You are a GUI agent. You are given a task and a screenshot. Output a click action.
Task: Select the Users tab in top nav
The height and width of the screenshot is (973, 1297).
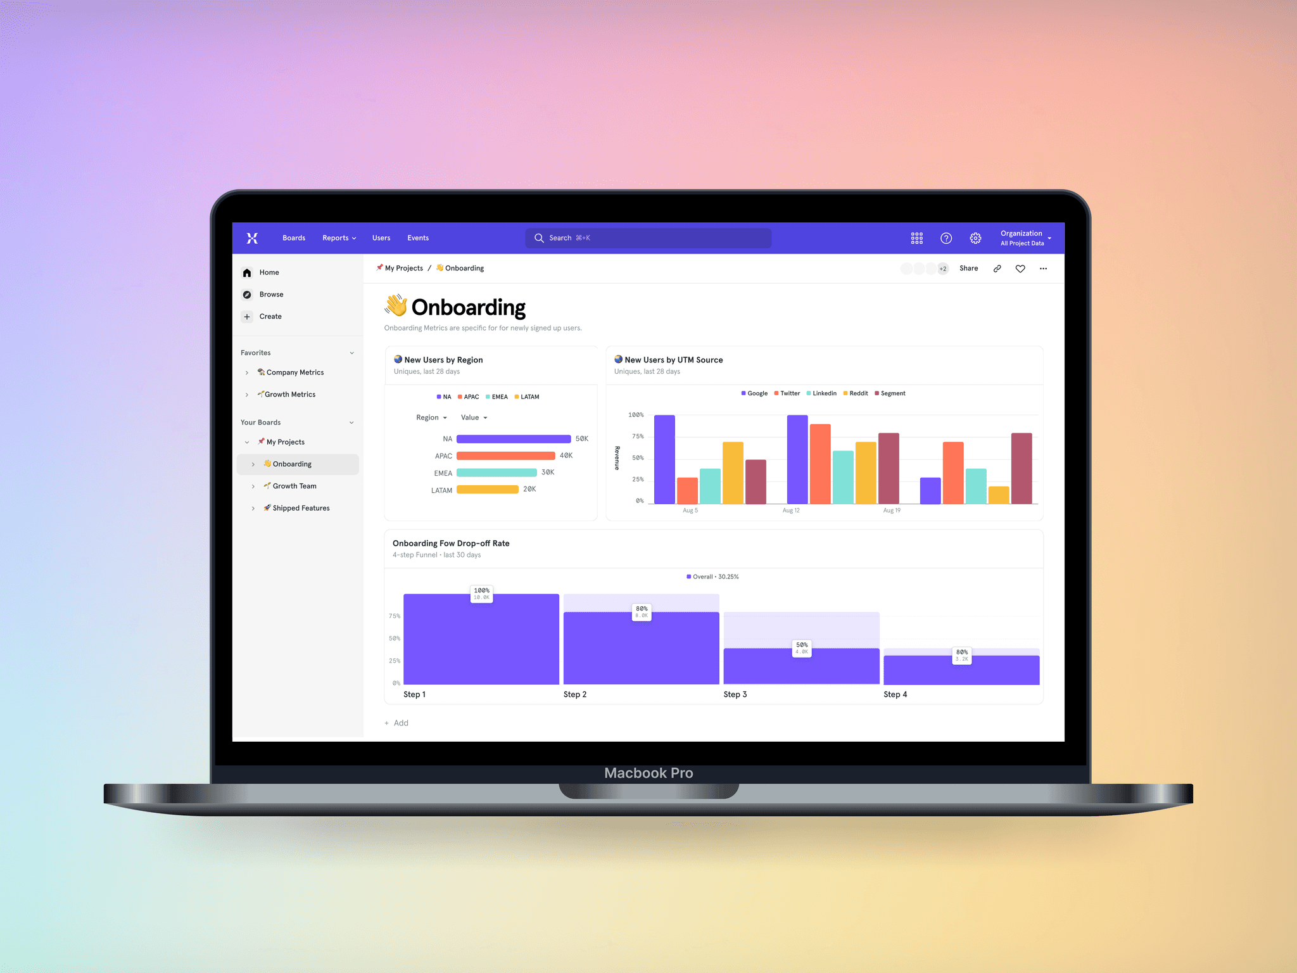381,238
